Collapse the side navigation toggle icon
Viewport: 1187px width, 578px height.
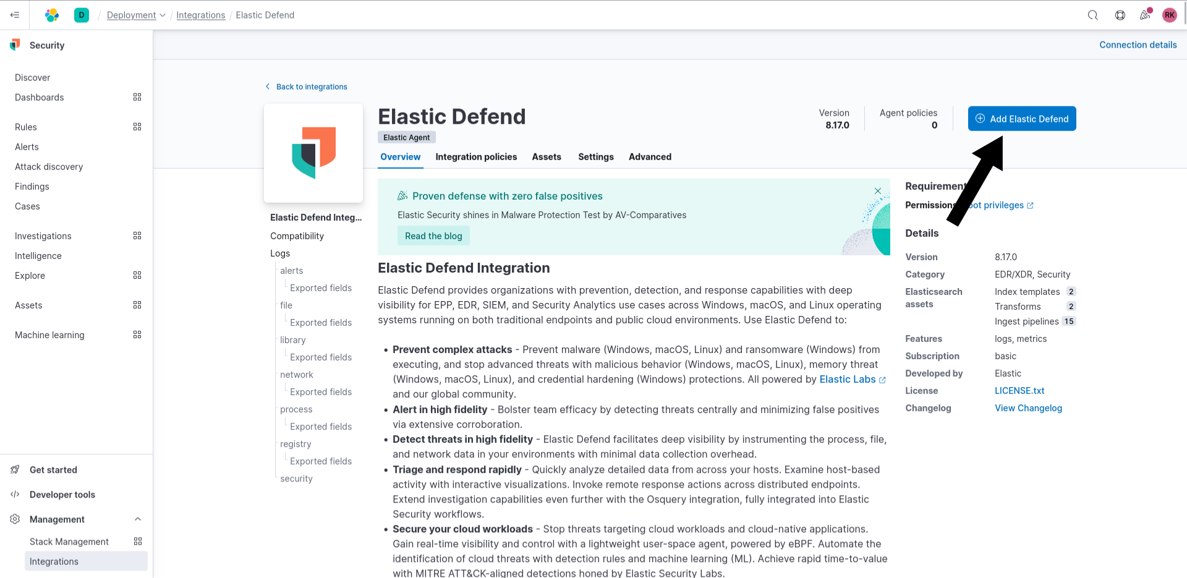tap(15, 15)
